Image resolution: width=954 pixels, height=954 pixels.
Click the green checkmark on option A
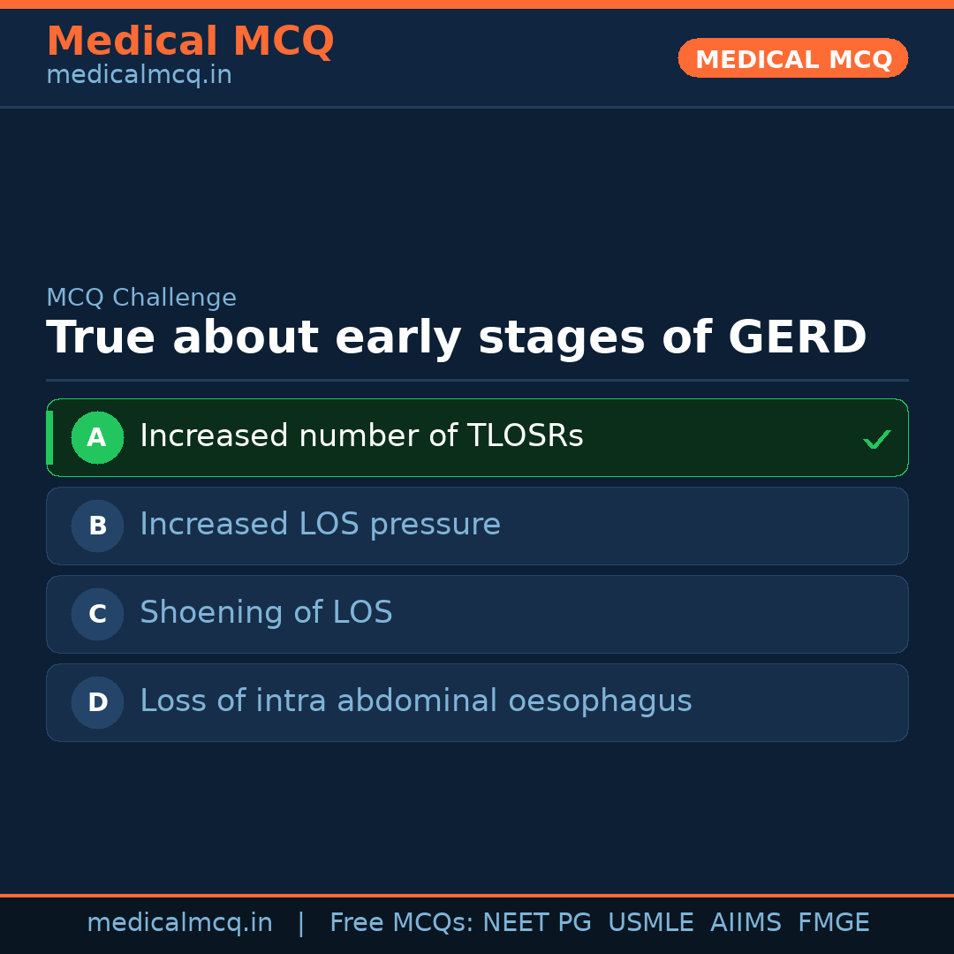[876, 439]
